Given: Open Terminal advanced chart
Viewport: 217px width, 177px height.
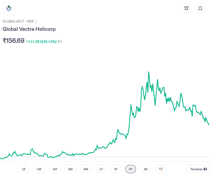Looking at the screenshot, I should [x=199, y=169].
